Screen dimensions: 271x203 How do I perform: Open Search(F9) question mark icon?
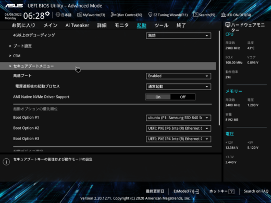pos(195,15)
